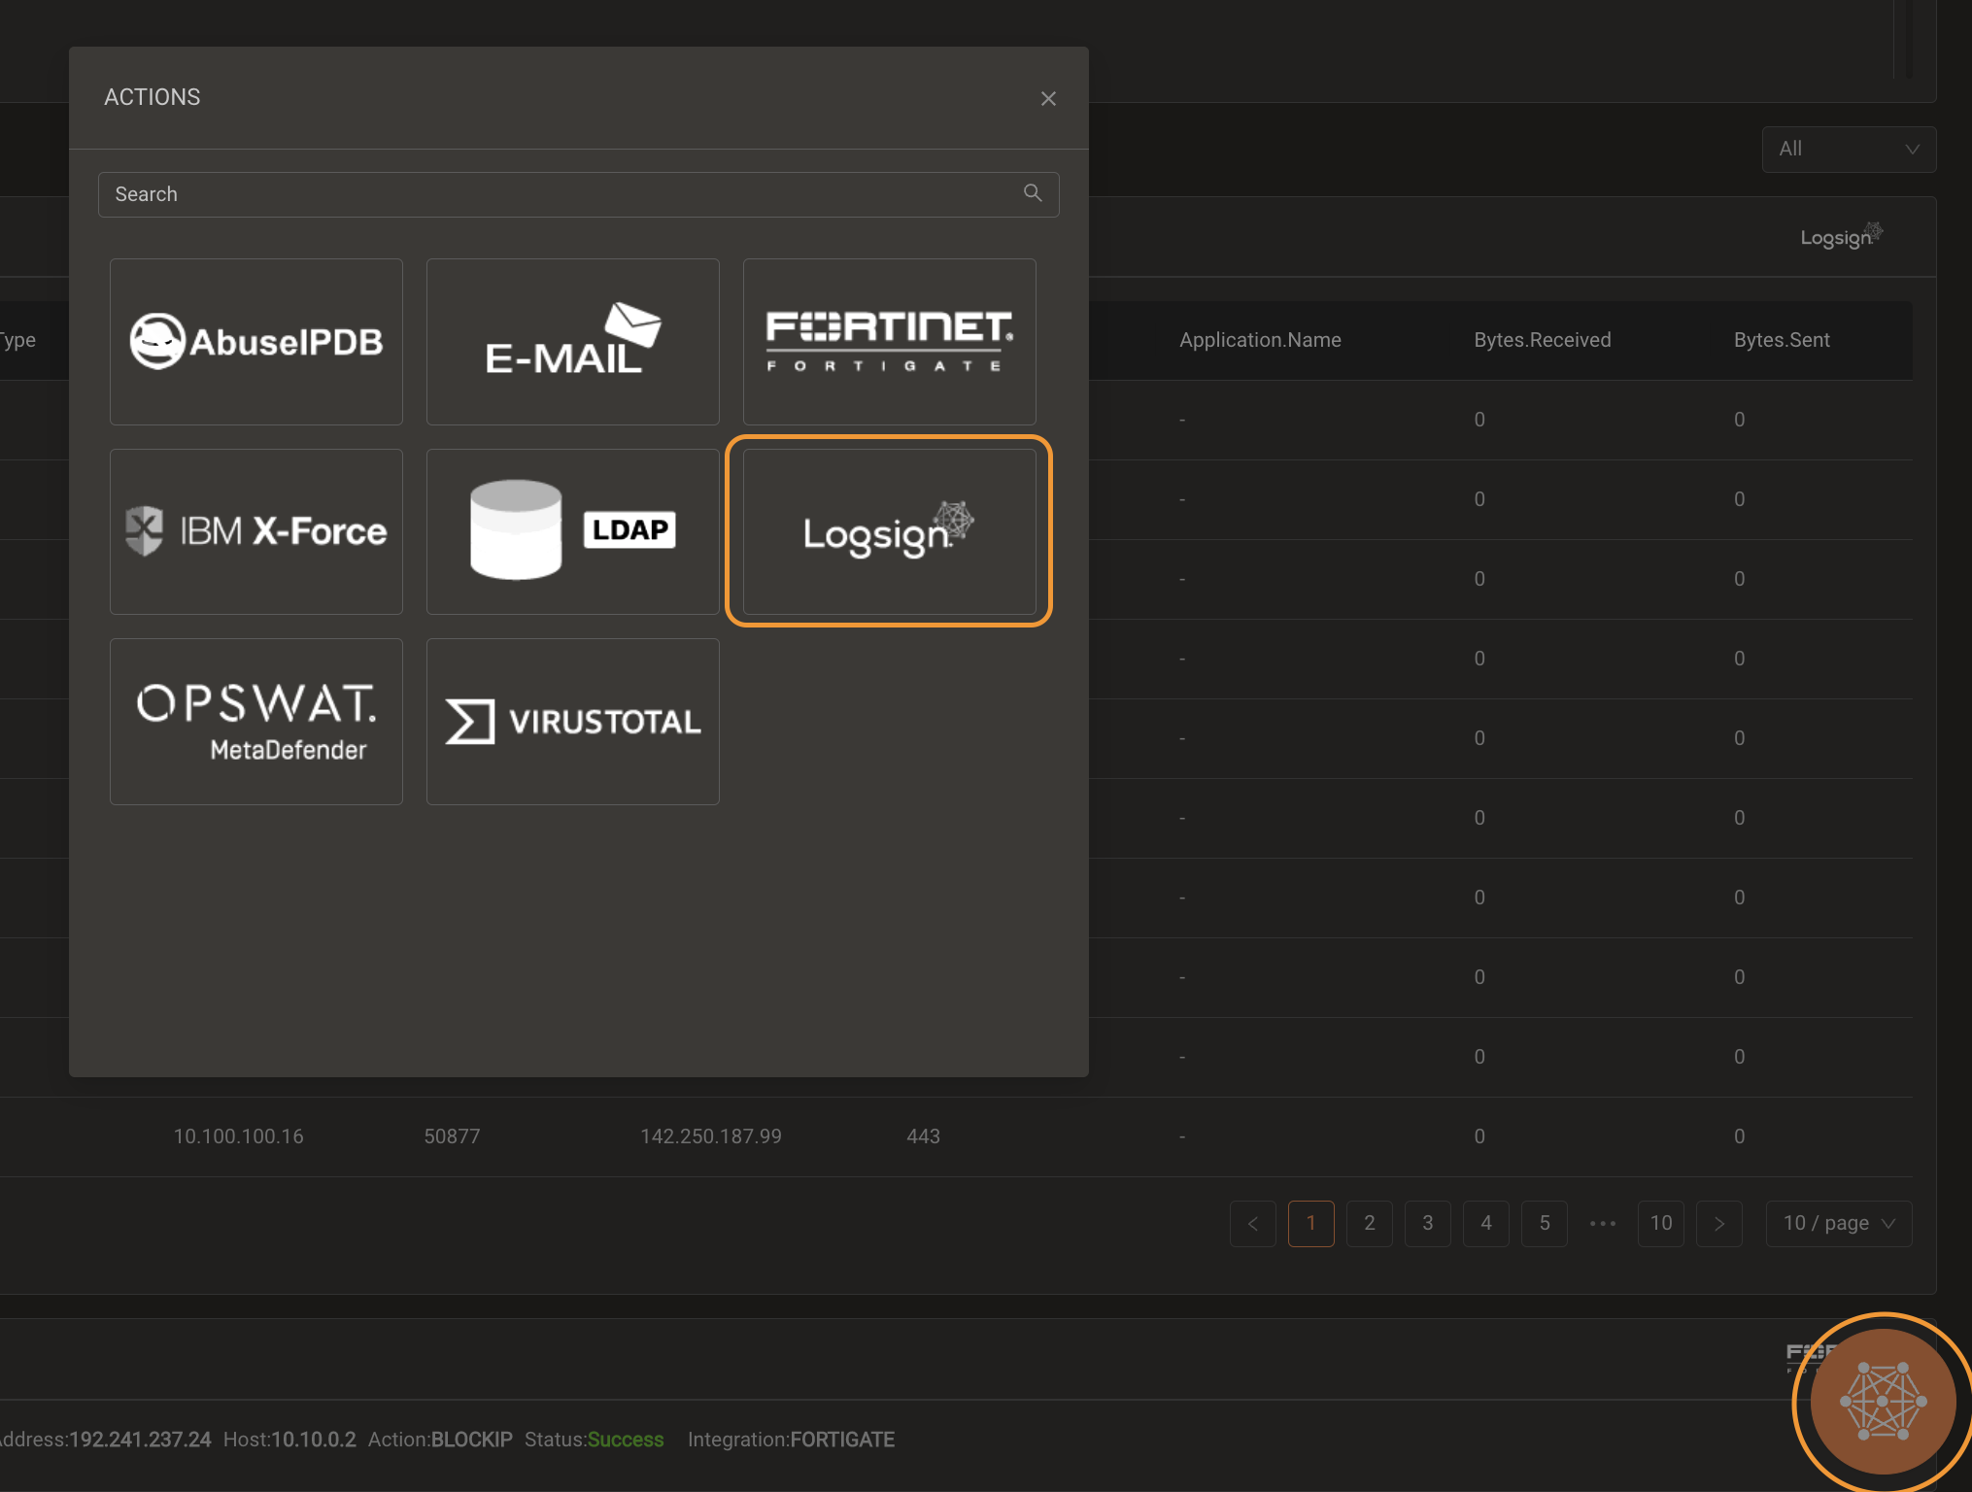Click the 192.241.237.24 address value

pos(140,1440)
